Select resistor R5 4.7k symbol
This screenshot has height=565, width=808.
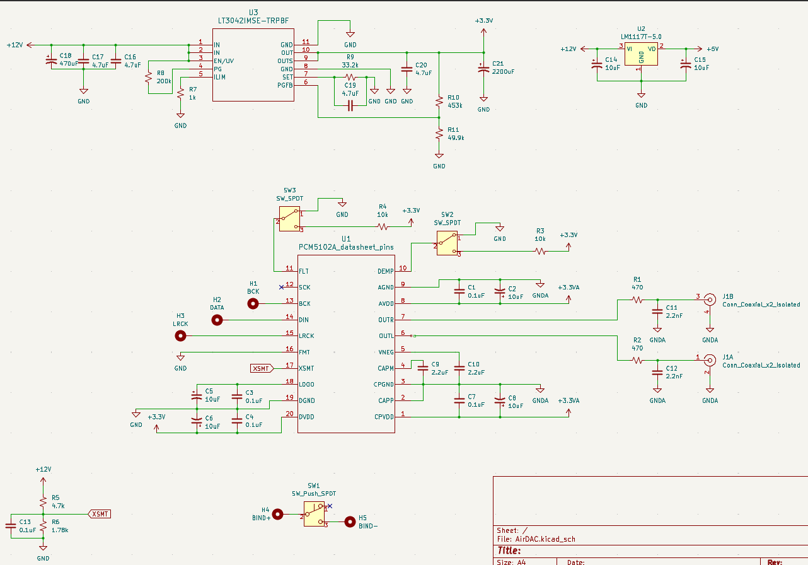43,503
